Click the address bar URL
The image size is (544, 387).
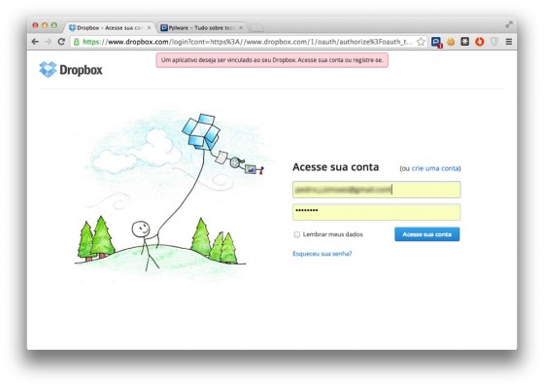tap(247, 42)
